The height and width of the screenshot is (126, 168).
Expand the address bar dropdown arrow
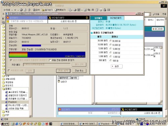click(150, 14)
